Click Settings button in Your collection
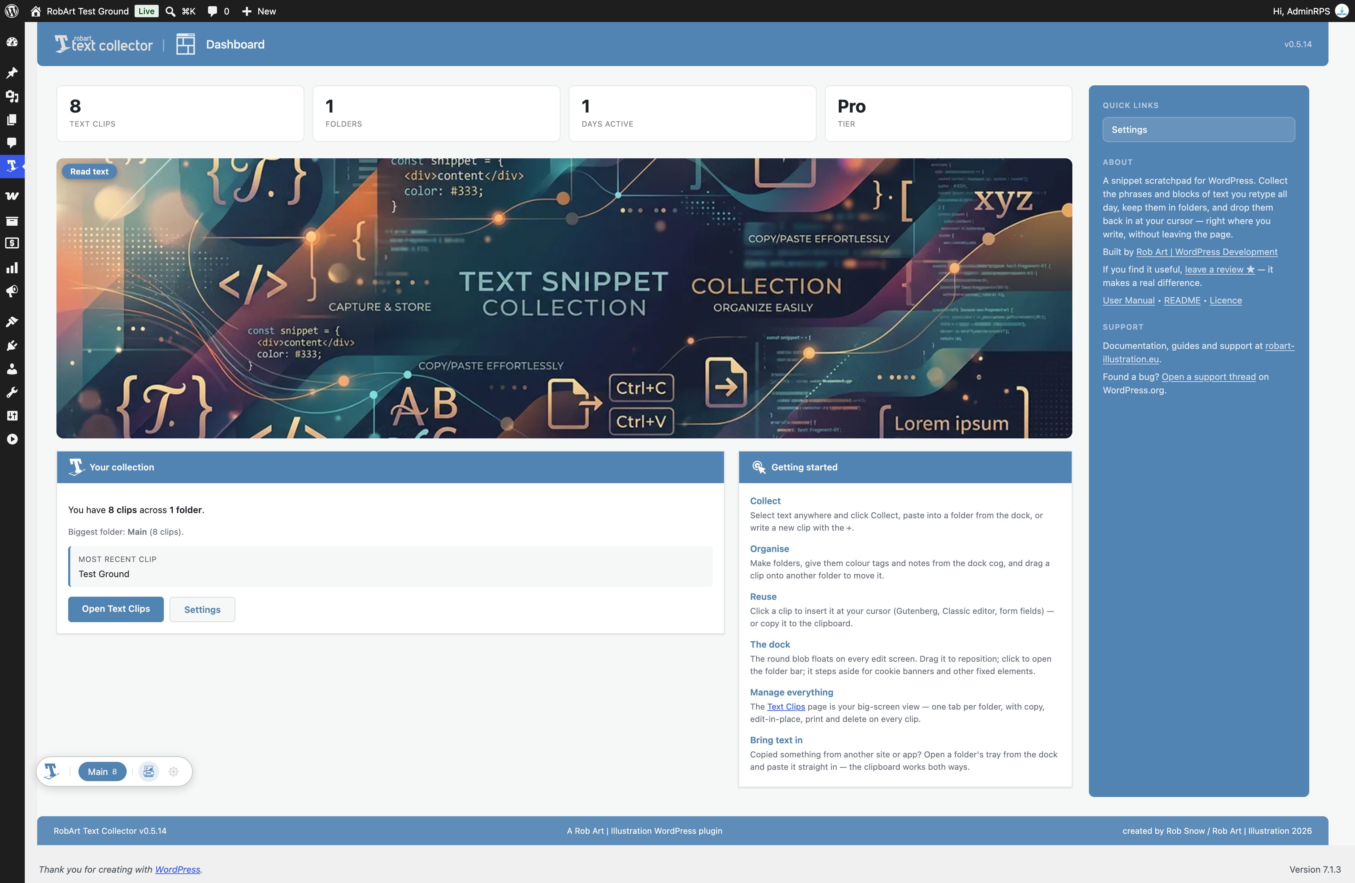 click(x=202, y=609)
